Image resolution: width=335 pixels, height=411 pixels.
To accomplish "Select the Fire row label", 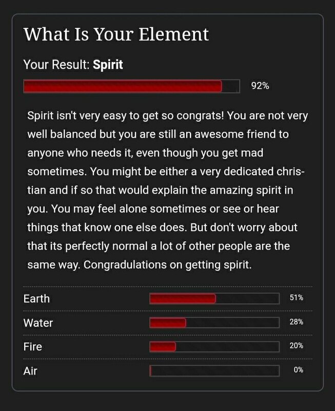I will click(33, 346).
